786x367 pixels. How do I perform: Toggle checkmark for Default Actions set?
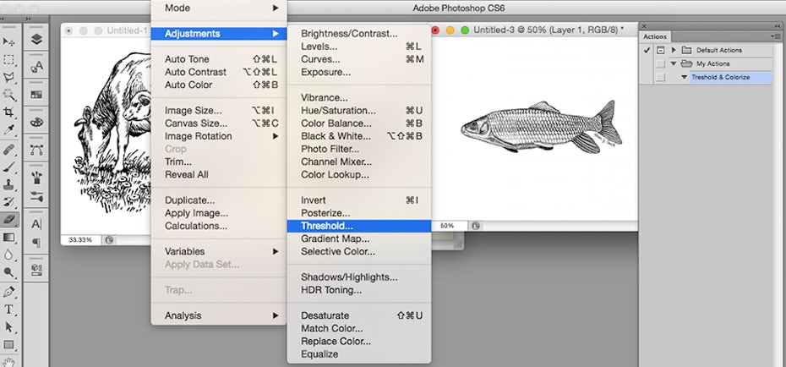pos(647,50)
